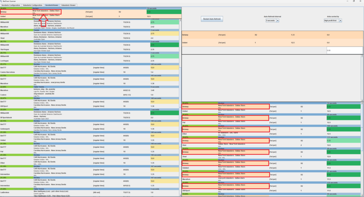Click the Restart Auto-Refresh button
Viewport: 364px width, 197px height.
tap(212, 19)
